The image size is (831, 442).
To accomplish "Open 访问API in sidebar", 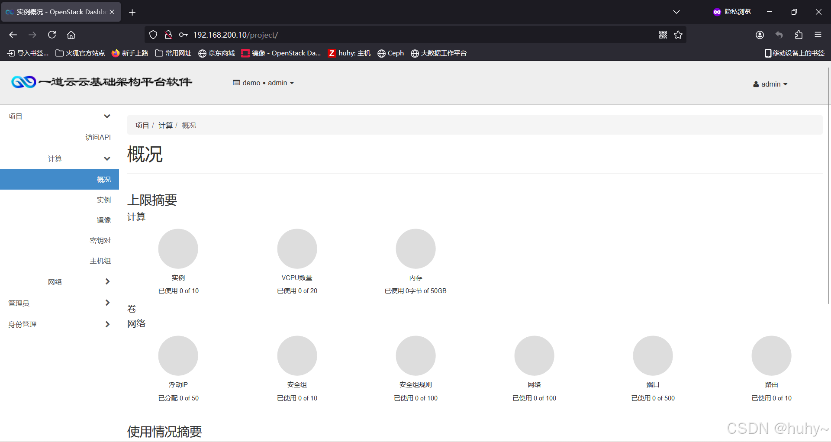I will click(x=98, y=137).
